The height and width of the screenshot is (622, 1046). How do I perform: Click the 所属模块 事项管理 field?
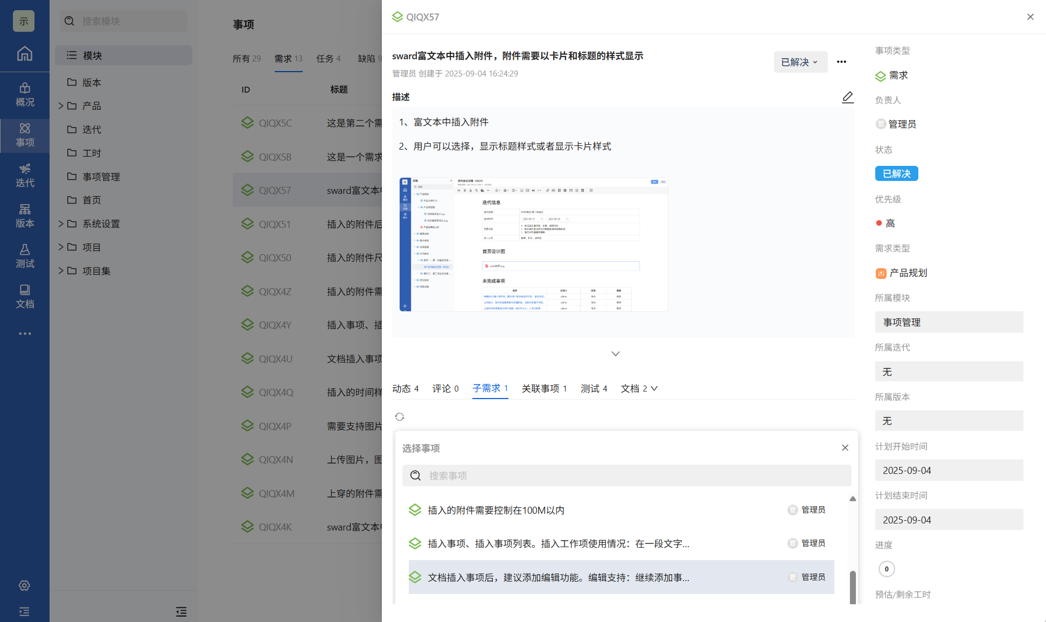coord(949,322)
